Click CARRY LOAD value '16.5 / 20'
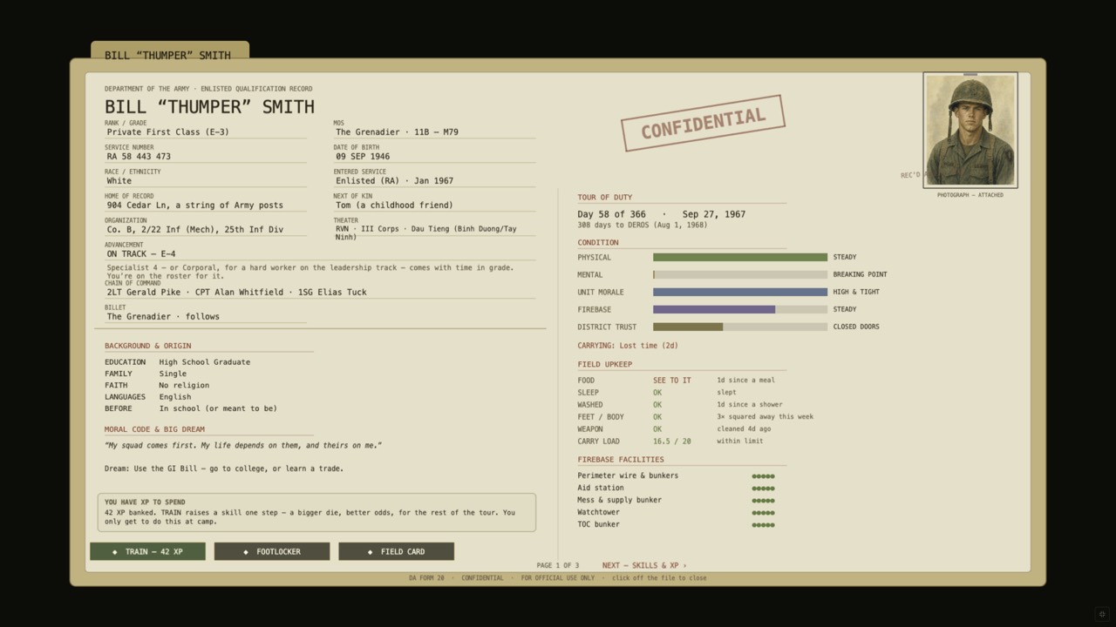1116x627 pixels. click(x=672, y=442)
